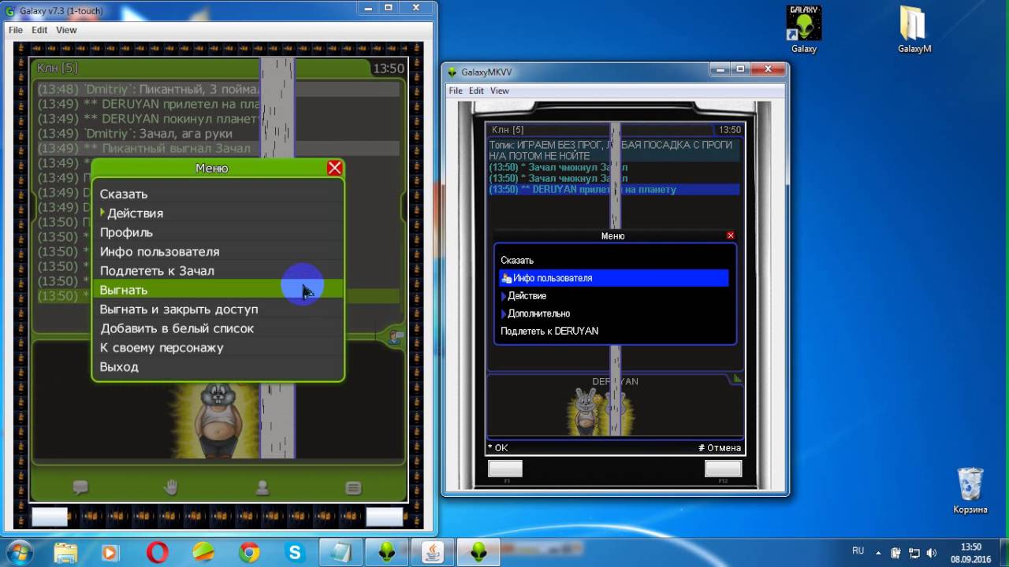Click the F1 left soft key button in GalaxyMKVV

click(505, 469)
